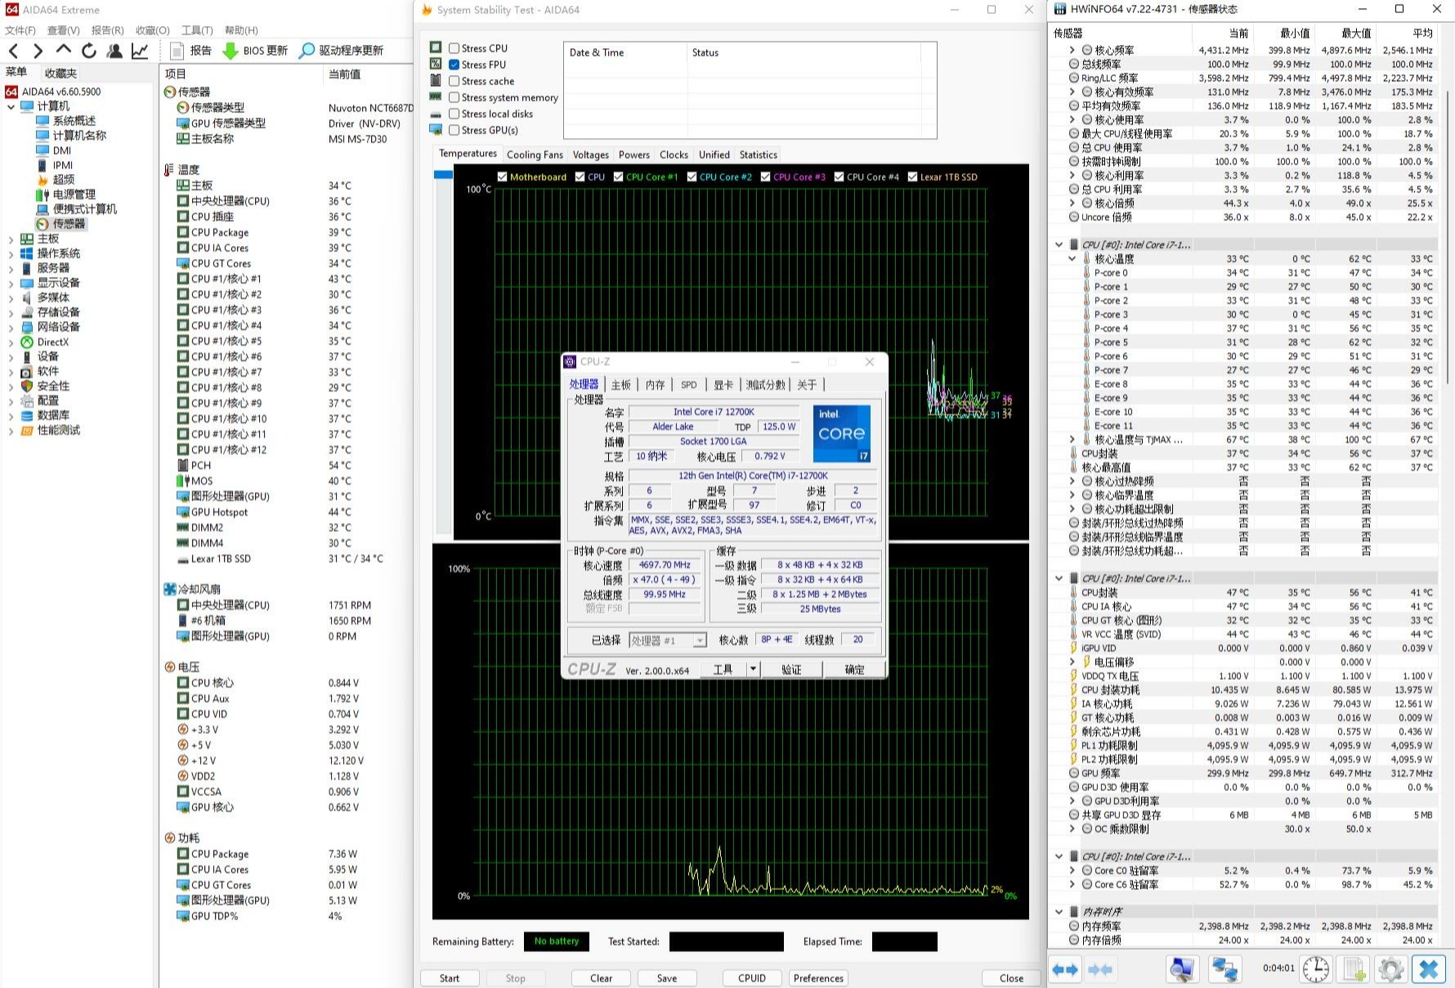Enable Stress GPU(s) checkbox
The image size is (1455, 988).
point(454,130)
